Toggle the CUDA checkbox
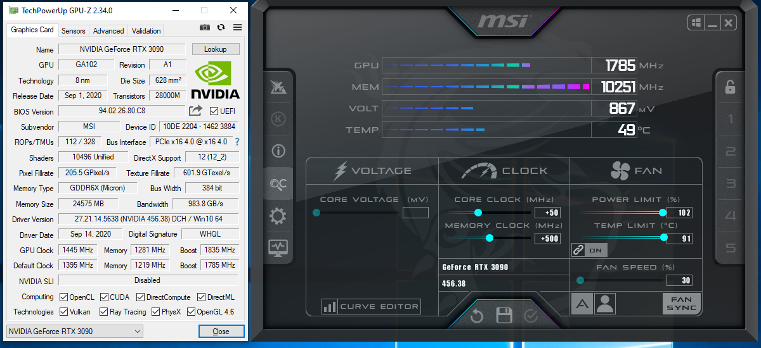This screenshot has height=348, width=761. point(103,297)
